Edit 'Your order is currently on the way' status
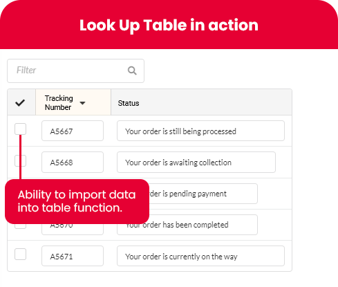Screen dimensions: 338x287 pos(200,256)
